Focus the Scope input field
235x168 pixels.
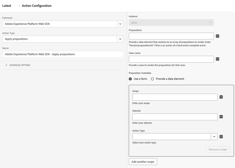(175, 97)
